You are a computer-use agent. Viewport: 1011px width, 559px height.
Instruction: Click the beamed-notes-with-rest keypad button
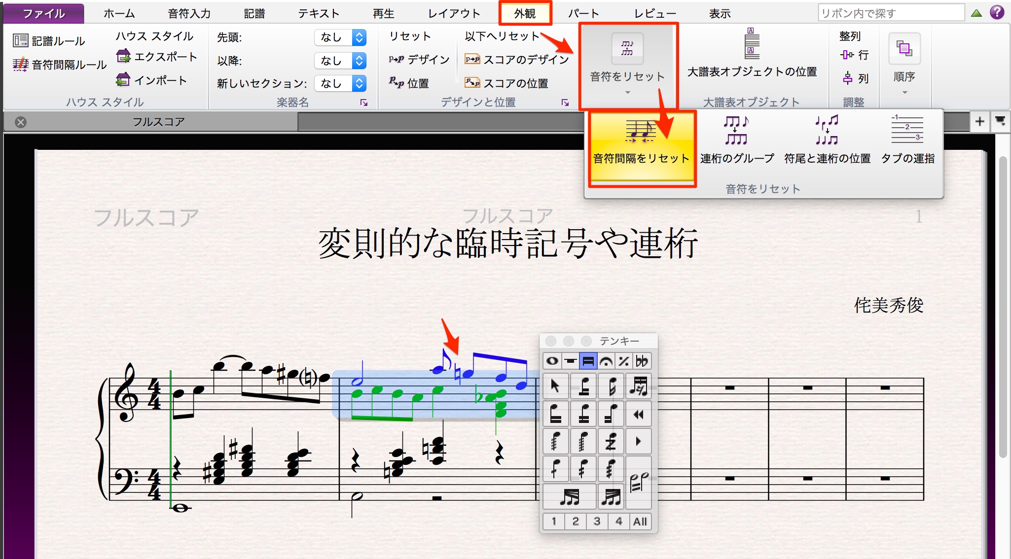pos(639,386)
